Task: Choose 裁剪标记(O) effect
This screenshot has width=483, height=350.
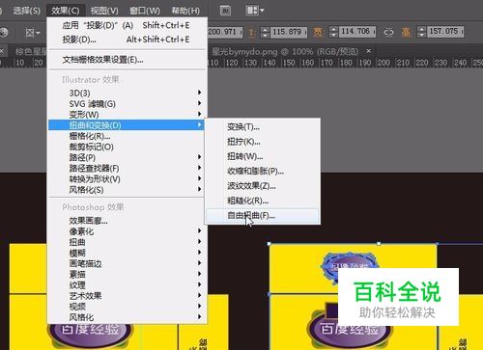Action: coord(127,147)
